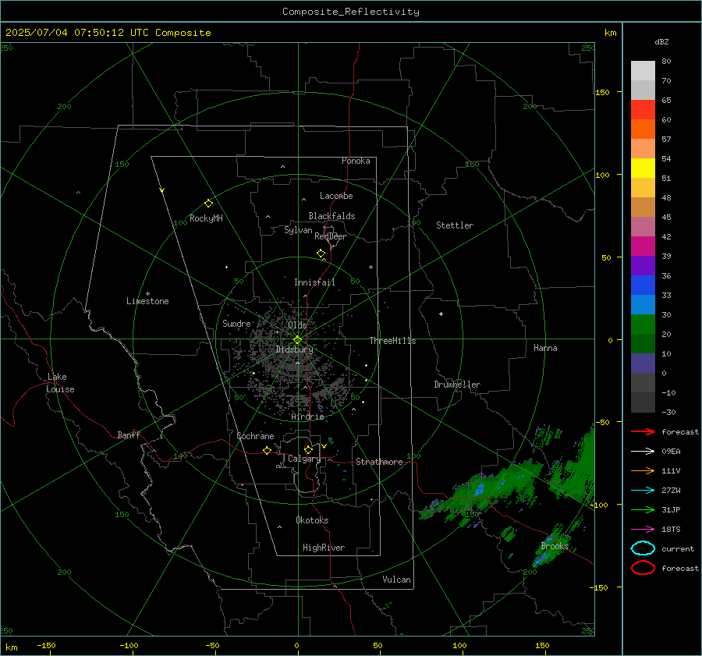
Task: Click the green 31JP arrow icon
Action: (643, 509)
